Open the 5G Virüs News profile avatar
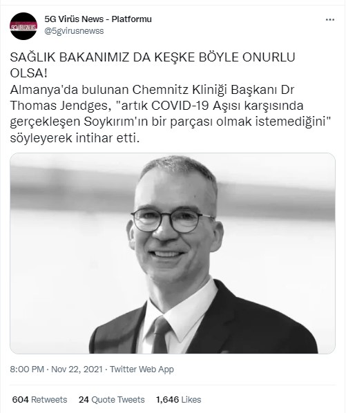The image size is (346, 413). pos(23,26)
